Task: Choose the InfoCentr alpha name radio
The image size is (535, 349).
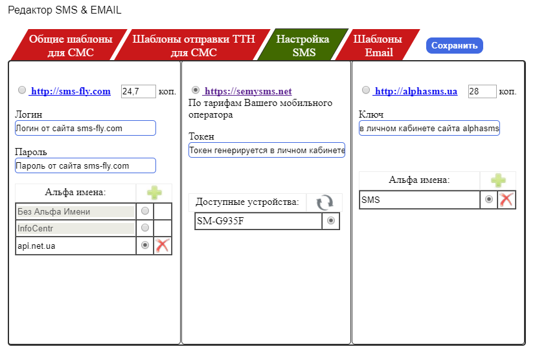Action: tap(144, 228)
